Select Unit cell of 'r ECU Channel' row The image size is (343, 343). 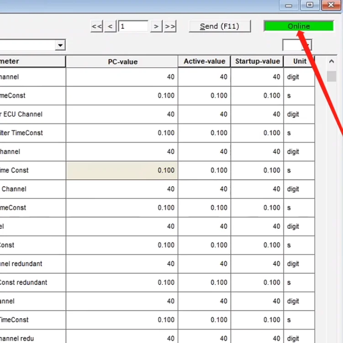(299, 114)
